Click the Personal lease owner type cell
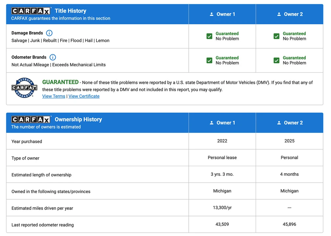This screenshot has width=331, height=236. click(x=222, y=157)
